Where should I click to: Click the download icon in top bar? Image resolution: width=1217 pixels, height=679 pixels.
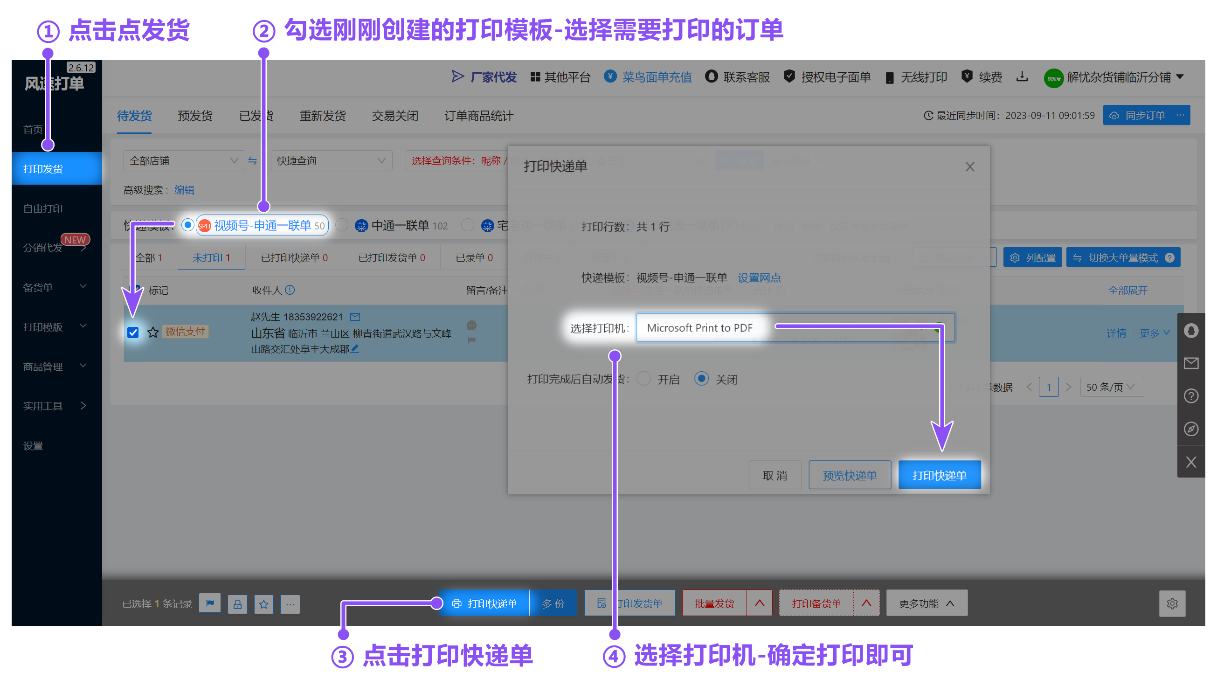coord(1023,76)
